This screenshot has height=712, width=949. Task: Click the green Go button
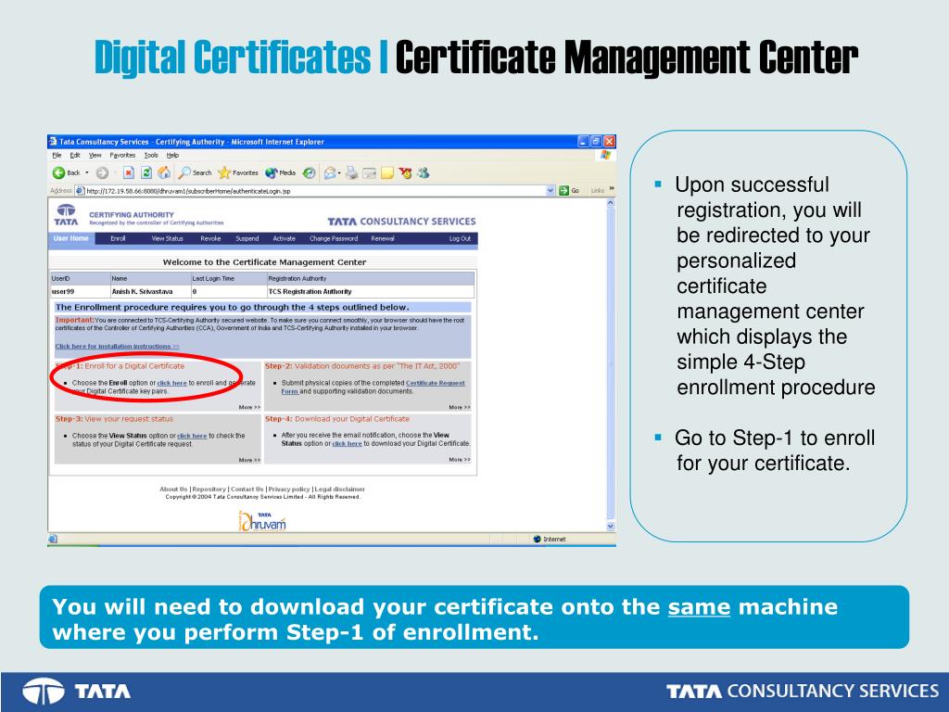click(x=569, y=191)
